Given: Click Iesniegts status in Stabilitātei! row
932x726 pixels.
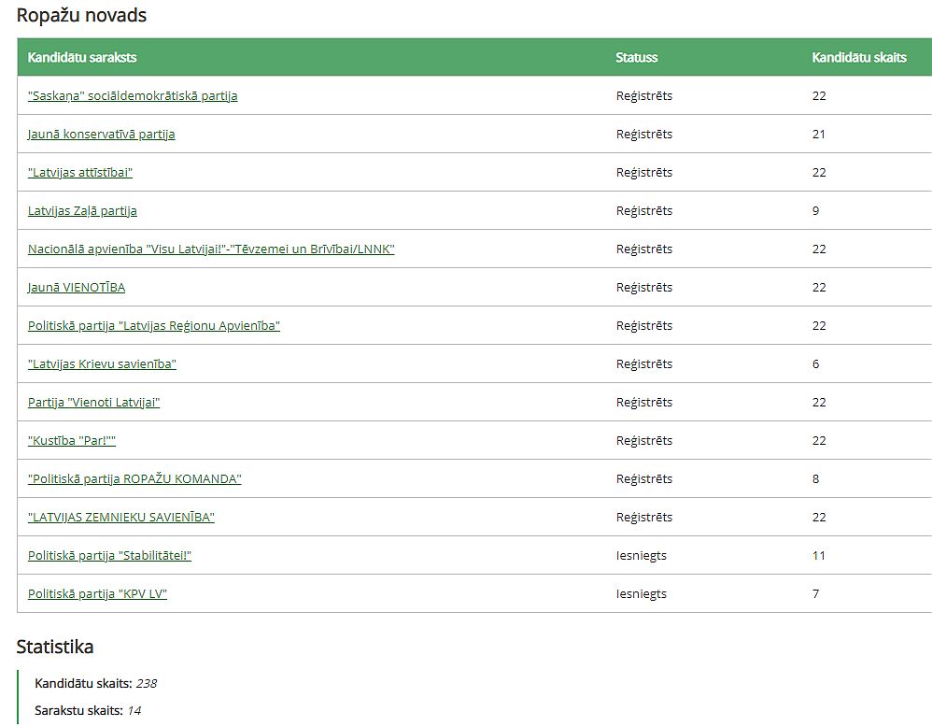Looking at the screenshot, I should pos(642,555).
